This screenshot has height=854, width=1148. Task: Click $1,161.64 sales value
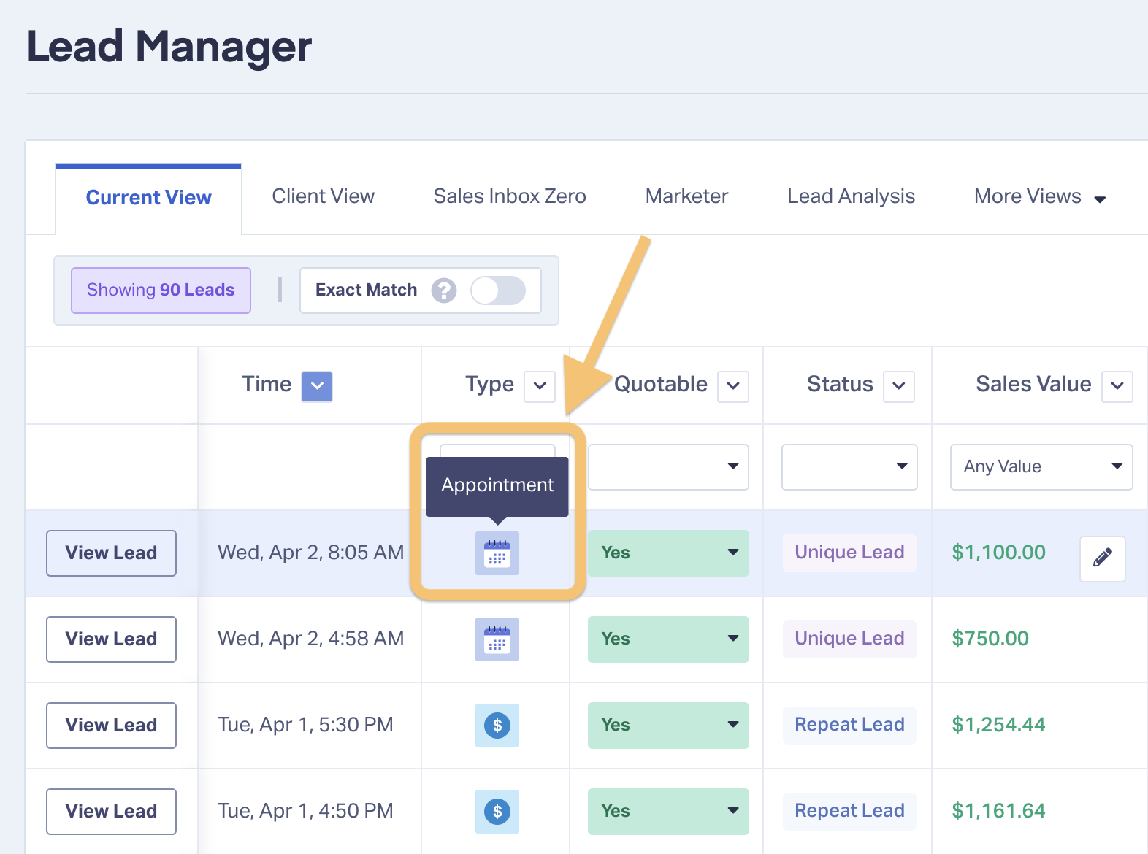point(998,811)
